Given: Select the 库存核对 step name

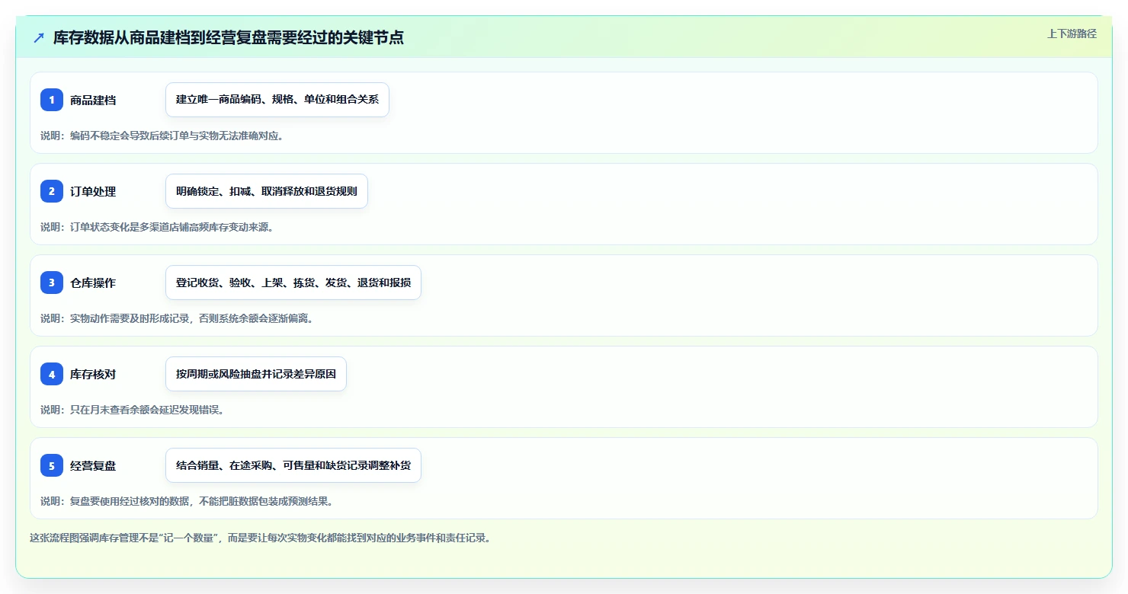Looking at the screenshot, I should (x=93, y=374).
